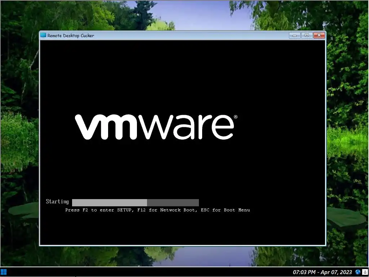Open the Windows Start button on the taskbar
Screen dimensions: 369x277
[4, 272]
